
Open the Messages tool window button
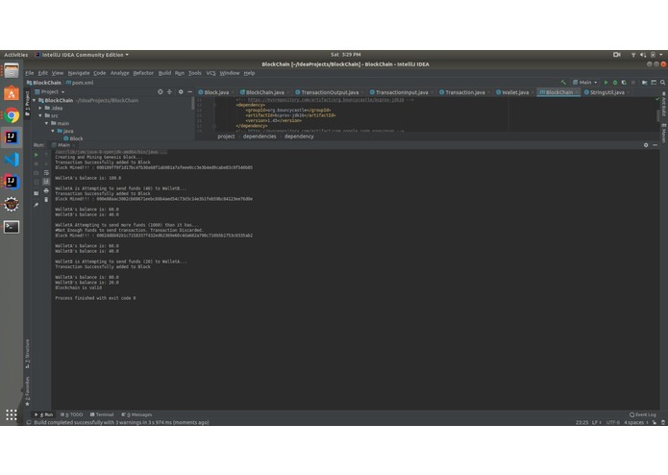(x=136, y=414)
